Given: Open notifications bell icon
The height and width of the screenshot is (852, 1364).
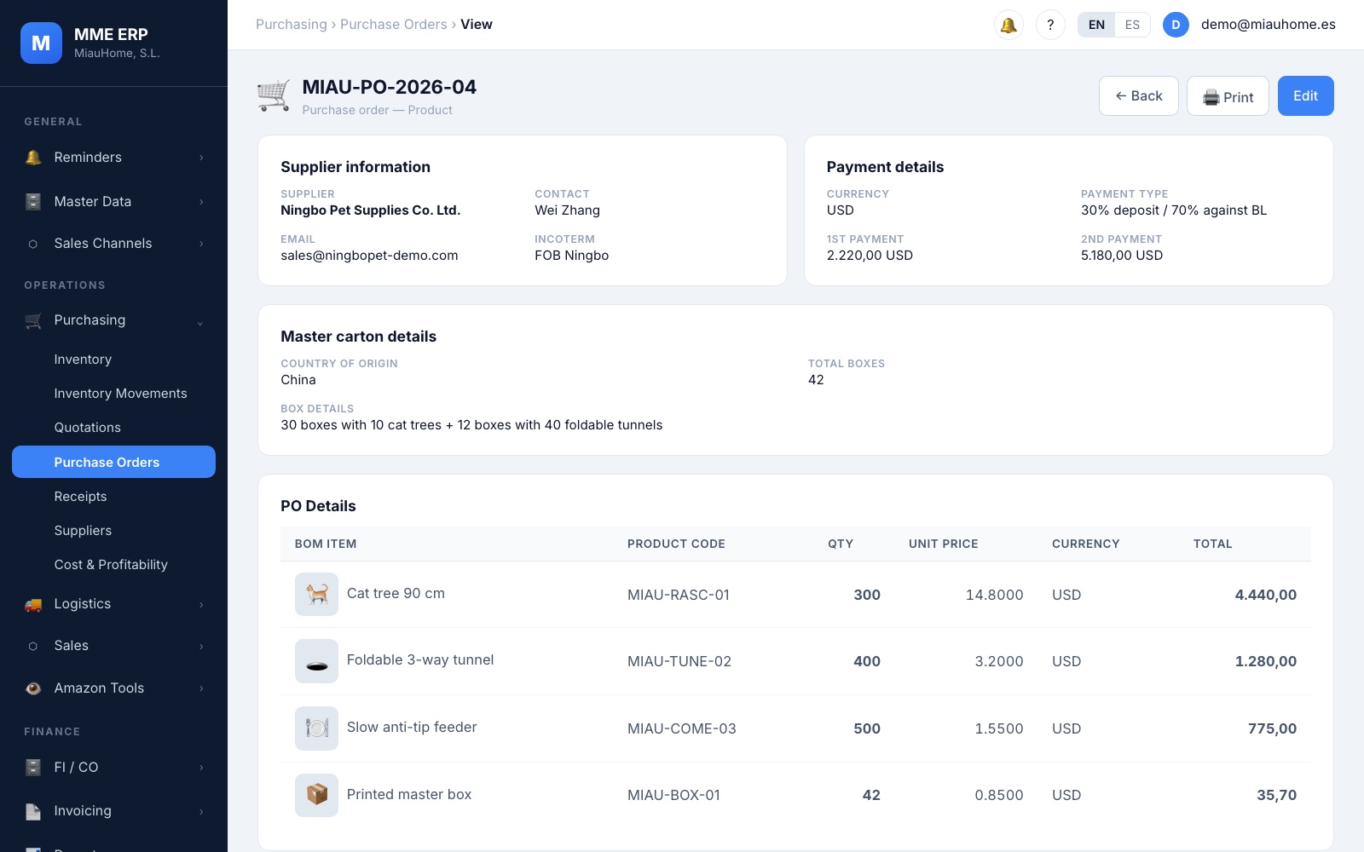Looking at the screenshot, I should [x=1009, y=25].
